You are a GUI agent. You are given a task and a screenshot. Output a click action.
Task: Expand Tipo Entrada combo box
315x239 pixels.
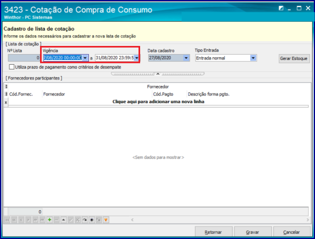click(x=253, y=58)
